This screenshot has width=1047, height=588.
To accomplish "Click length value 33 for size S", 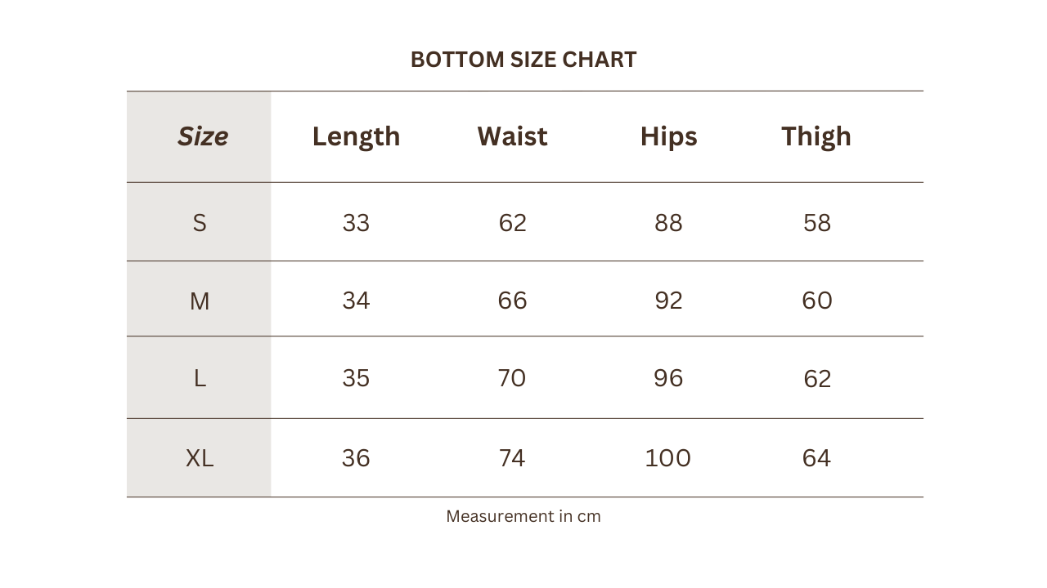I will click(x=356, y=223).
